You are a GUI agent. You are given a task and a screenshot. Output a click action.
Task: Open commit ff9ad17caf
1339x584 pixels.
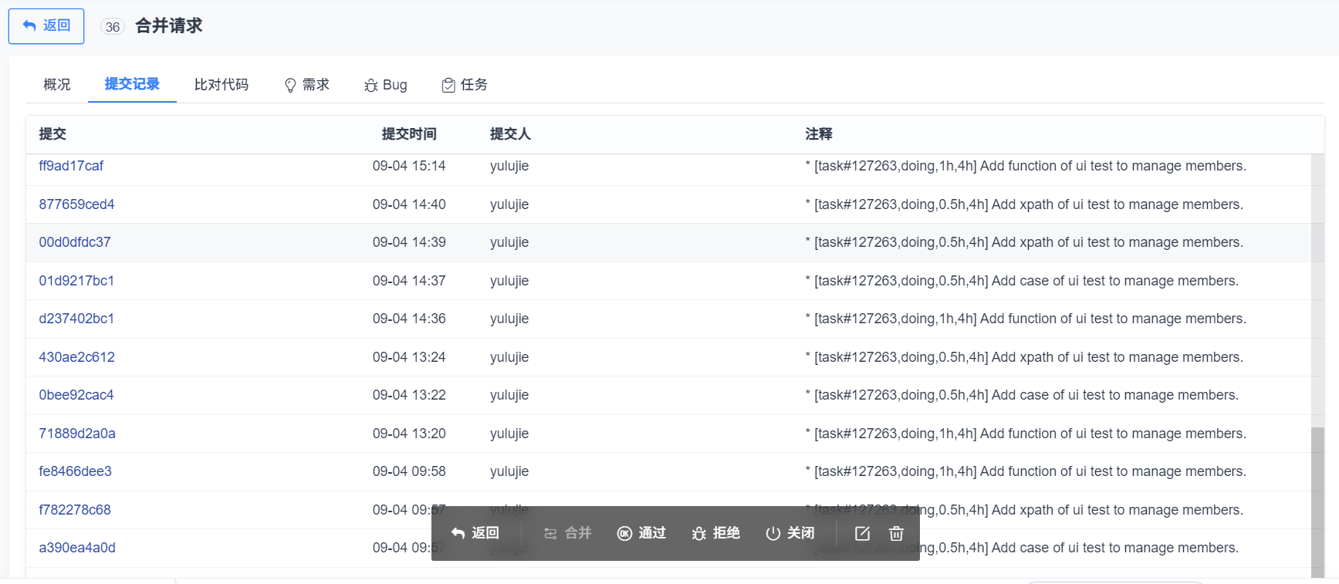(x=71, y=166)
